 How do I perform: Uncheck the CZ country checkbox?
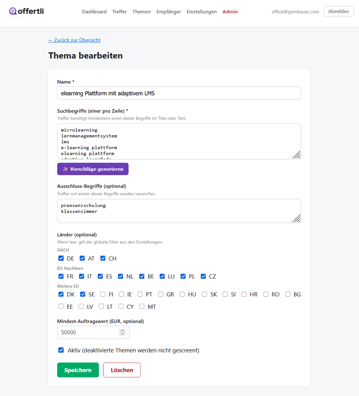(203, 276)
